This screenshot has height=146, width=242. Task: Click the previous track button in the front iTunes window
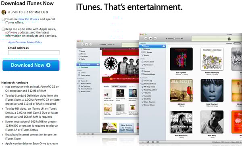146,38
